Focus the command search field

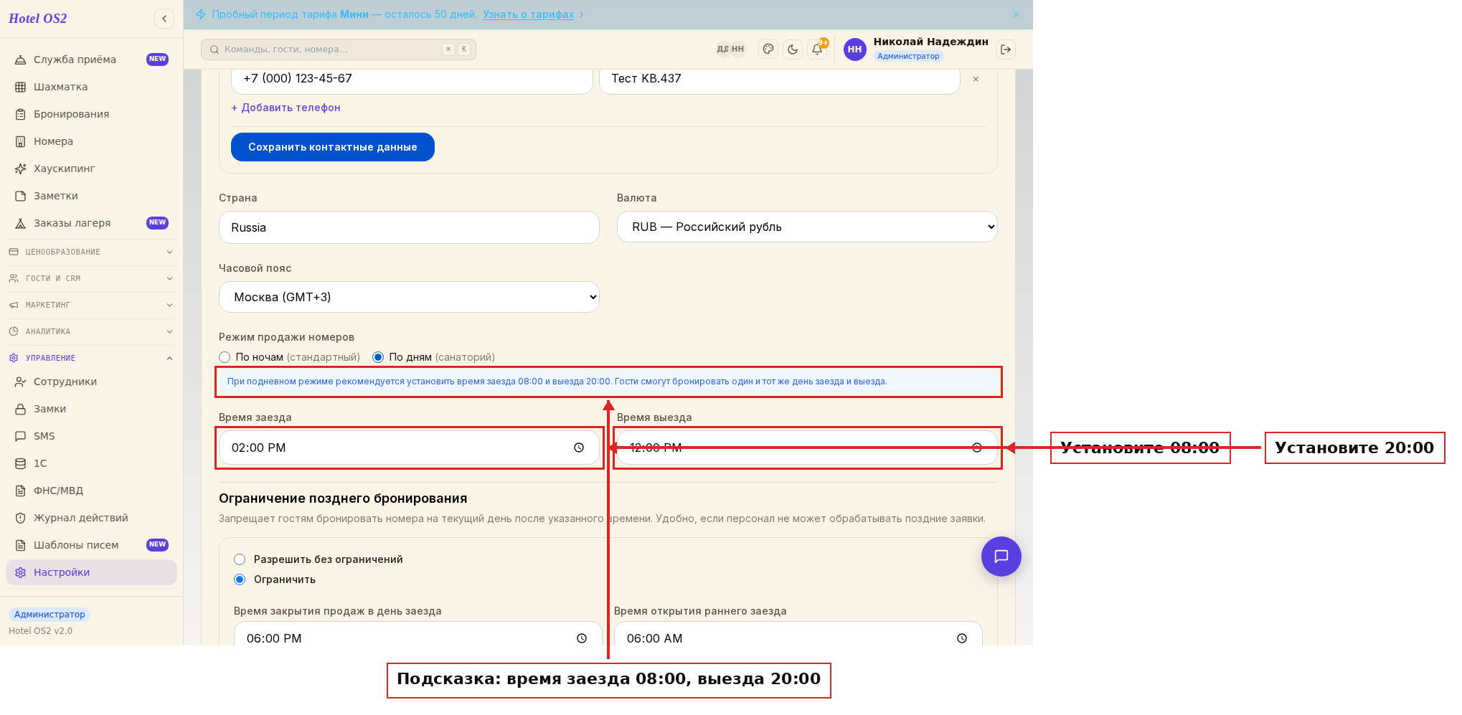(339, 49)
